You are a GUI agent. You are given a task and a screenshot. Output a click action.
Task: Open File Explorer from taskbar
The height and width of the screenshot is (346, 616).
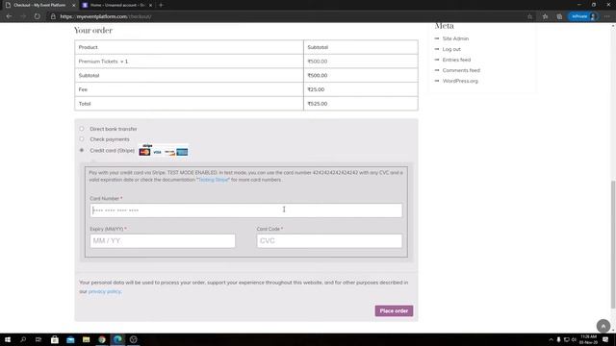point(86,339)
